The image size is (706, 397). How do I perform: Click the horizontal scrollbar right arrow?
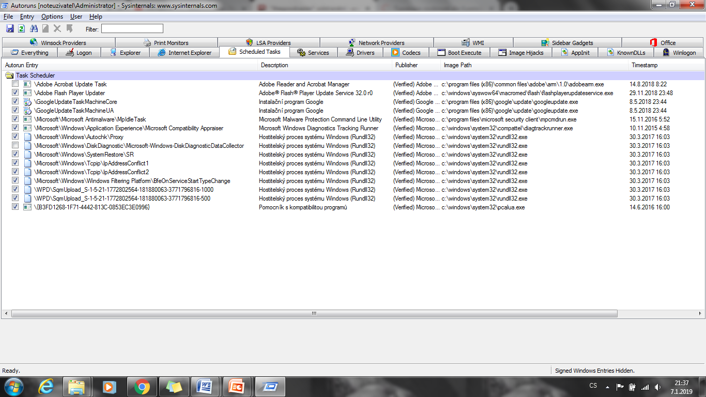699,314
